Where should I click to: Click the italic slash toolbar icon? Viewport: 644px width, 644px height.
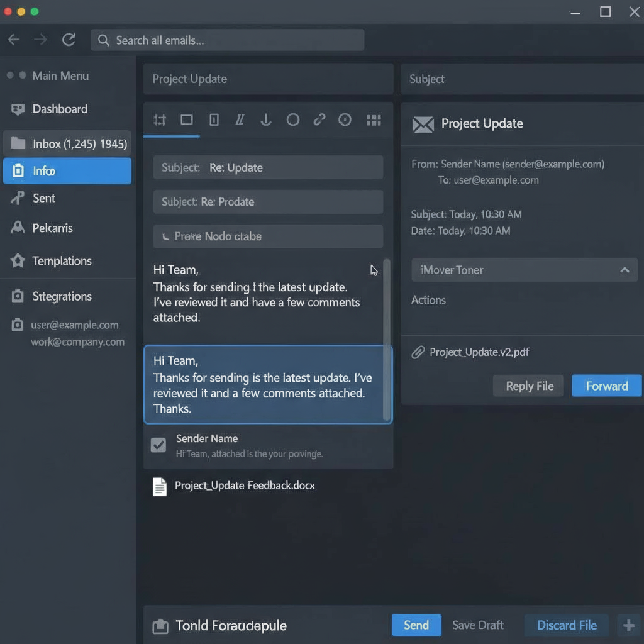[x=240, y=119]
